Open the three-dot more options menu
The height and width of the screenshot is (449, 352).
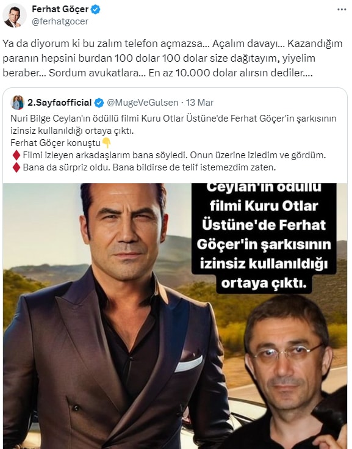pyautogui.click(x=342, y=9)
